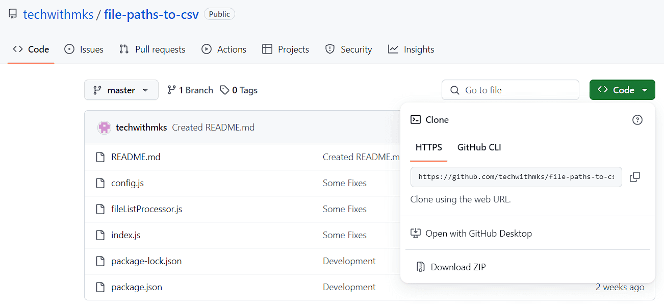This screenshot has height=307, width=664.
Task: Switch to the Issues tab
Action: click(x=84, y=49)
